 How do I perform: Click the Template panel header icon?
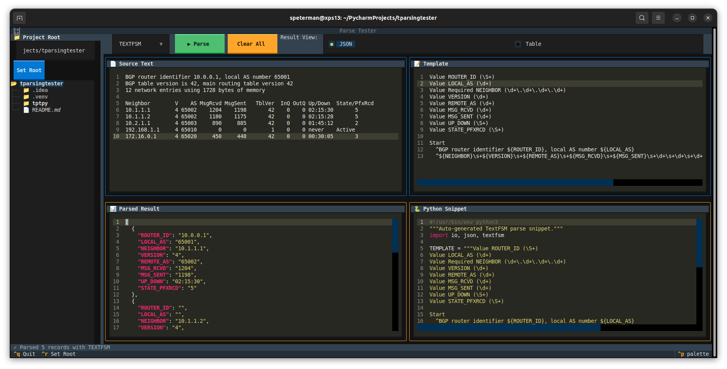[417, 63]
